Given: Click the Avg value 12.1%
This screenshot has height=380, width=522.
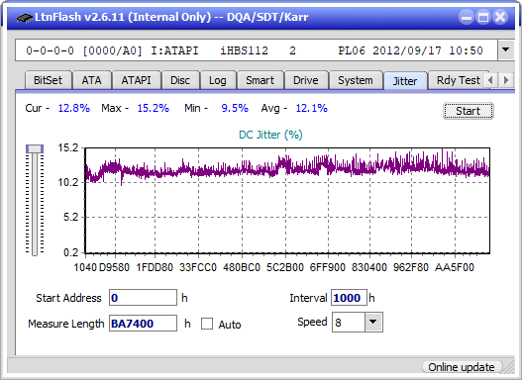Looking at the screenshot, I should pos(312,108).
